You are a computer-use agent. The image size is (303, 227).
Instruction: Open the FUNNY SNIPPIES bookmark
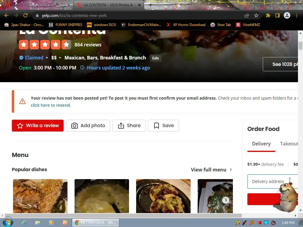point(65,25)
